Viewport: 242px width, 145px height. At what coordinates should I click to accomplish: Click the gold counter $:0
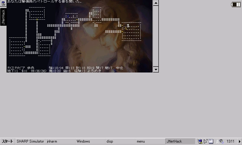[25, 71]
